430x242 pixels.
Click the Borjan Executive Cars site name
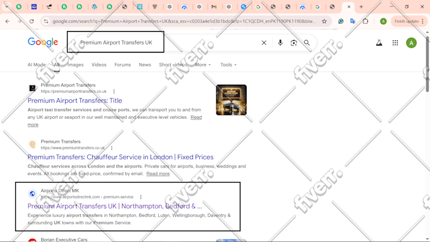[64, 239]
